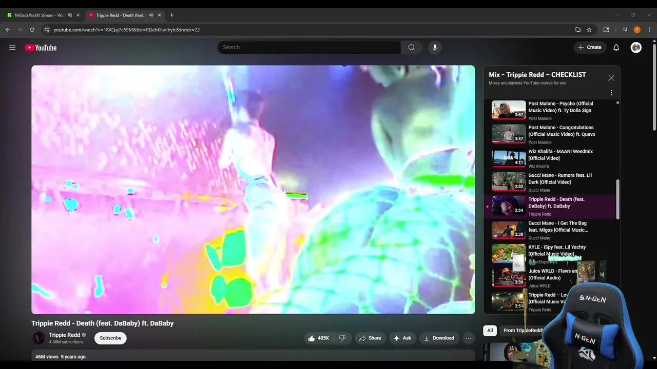
Task: Open browser profile avatar
Action: (637, 30)
